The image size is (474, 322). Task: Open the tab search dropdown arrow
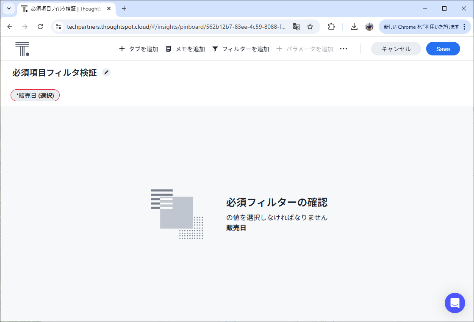(8, 8)
